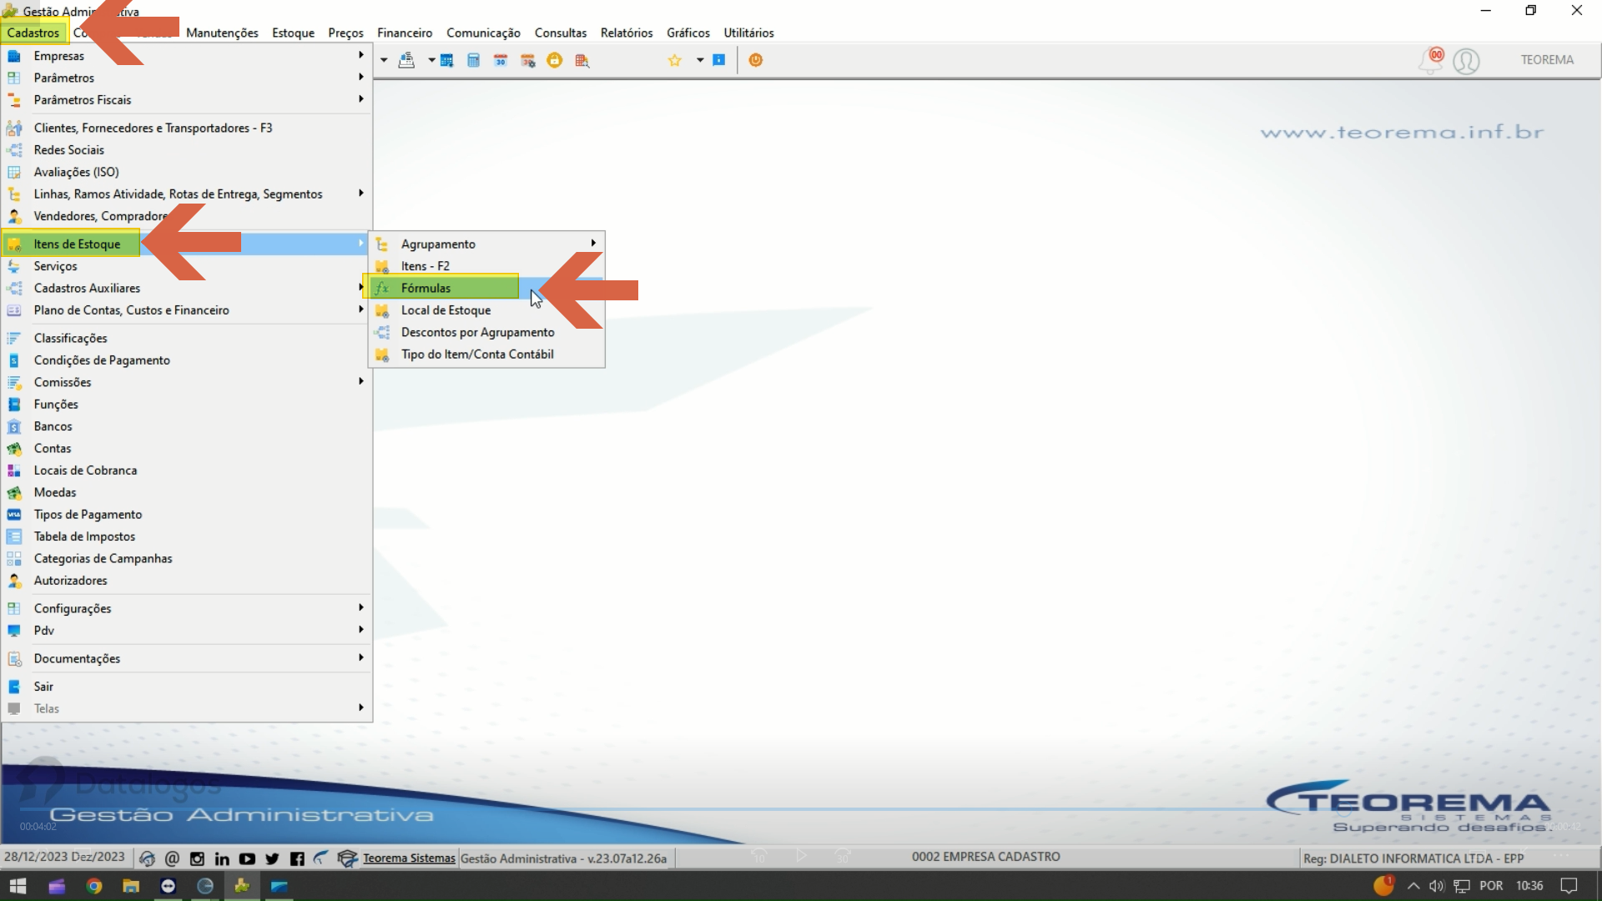Open the calendar 30 toolbar icon
The width and height of the screenshot is (1602, 901).
click(501, 60)
